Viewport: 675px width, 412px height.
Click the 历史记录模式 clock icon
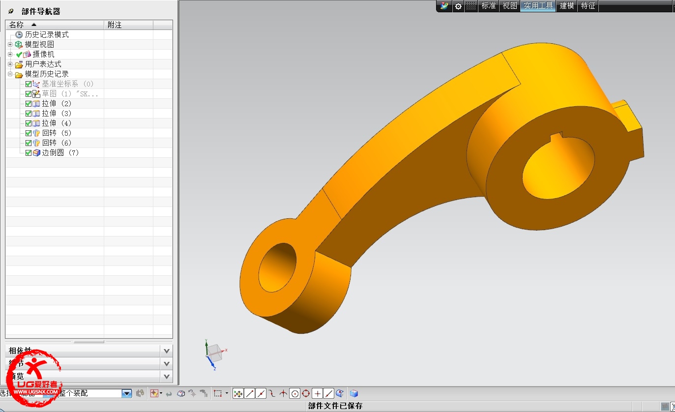pos(19,34)
